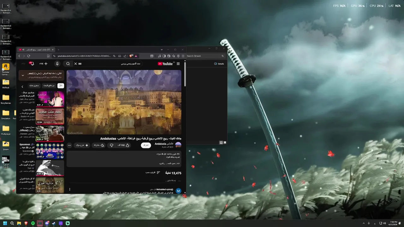Play the Andalusia video player
Image resolution: width=404 pixels, height=227 pixels.
[124, 102]
